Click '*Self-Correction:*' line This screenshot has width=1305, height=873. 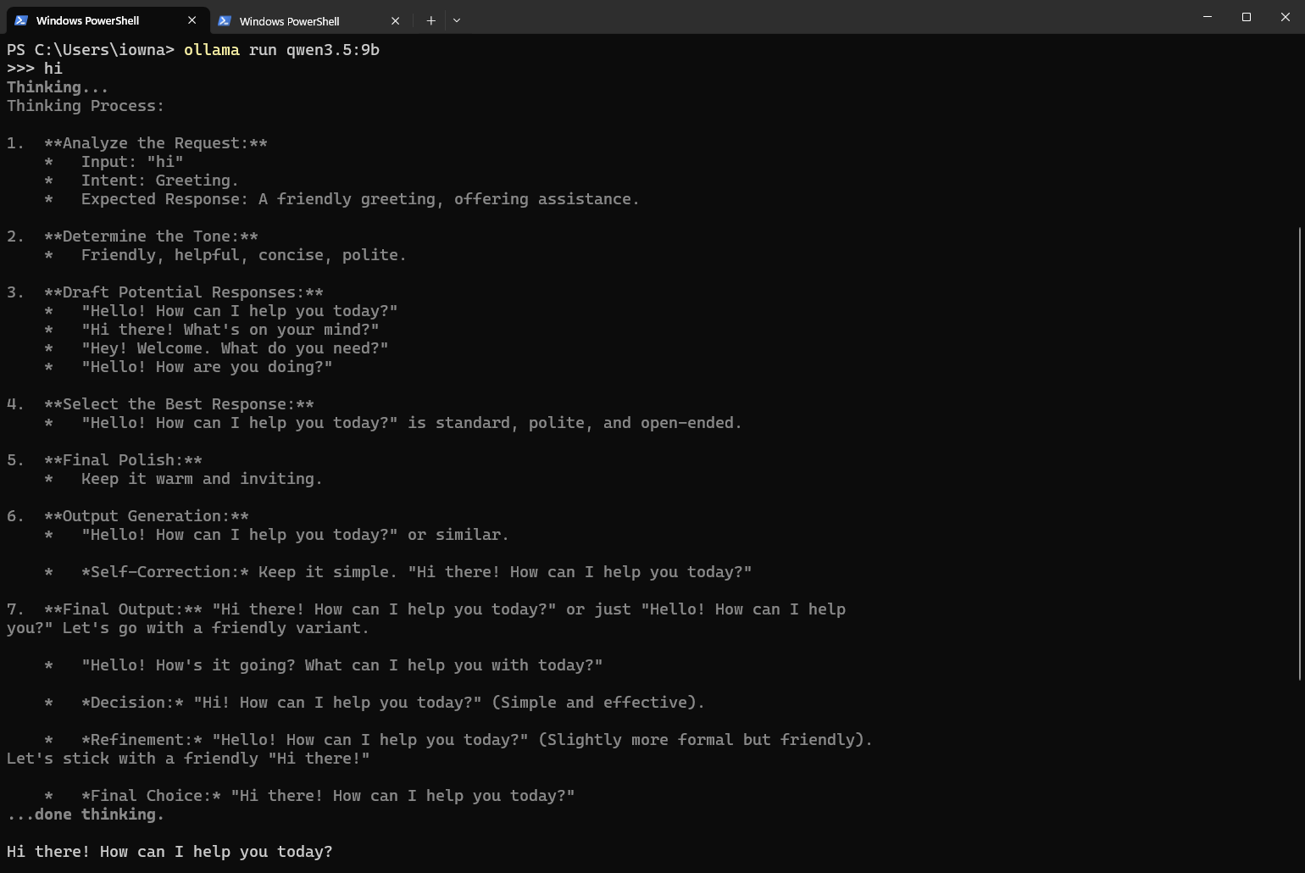[417, 572]
